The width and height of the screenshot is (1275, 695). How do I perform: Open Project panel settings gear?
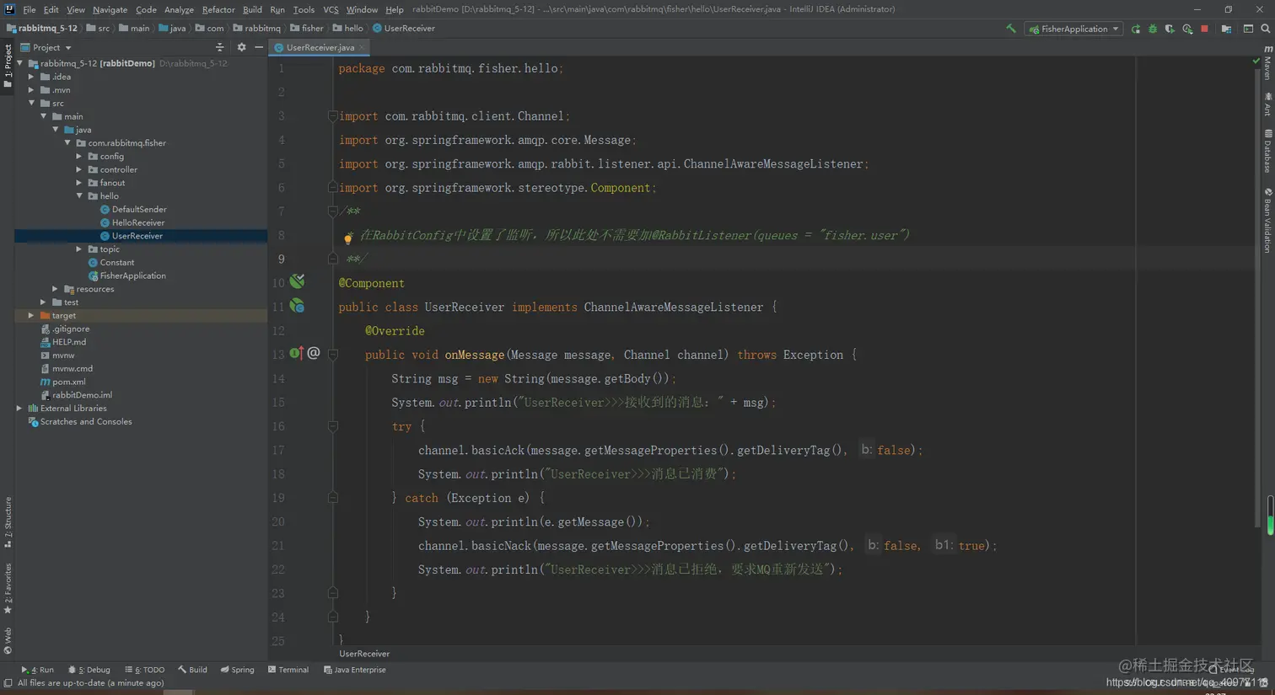[241, 47]
